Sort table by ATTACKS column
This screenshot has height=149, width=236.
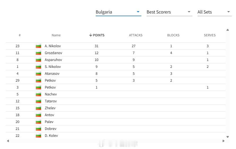click(x=136, y=35)
